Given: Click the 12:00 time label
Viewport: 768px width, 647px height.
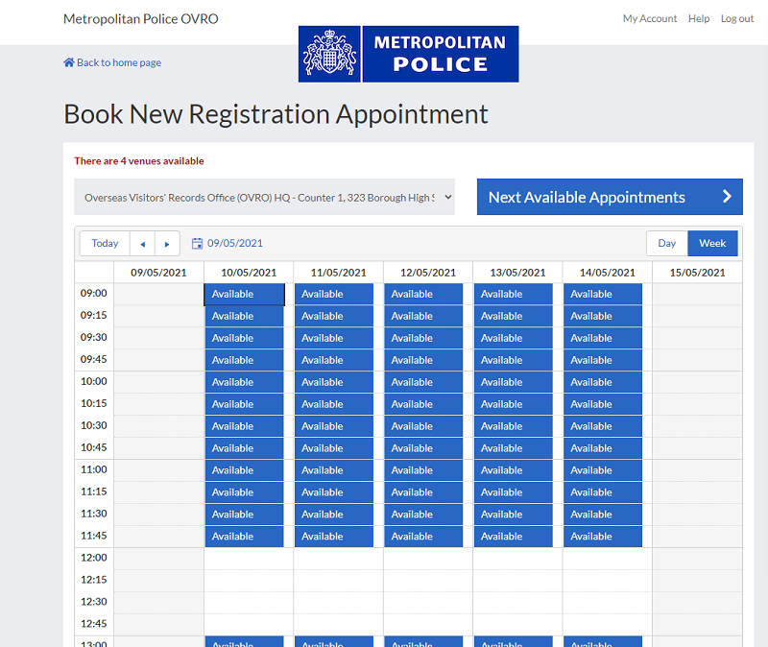Looking at the screenshot, I should point(93,558).
